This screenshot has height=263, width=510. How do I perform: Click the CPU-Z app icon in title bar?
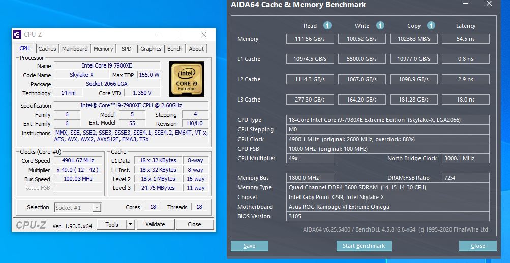pos(17,35)
